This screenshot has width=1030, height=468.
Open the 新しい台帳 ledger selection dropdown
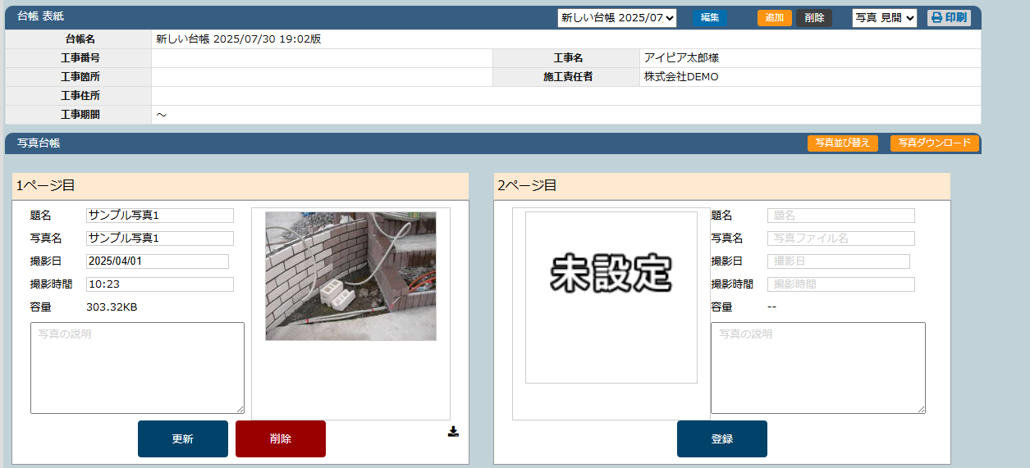coord(617,18)
